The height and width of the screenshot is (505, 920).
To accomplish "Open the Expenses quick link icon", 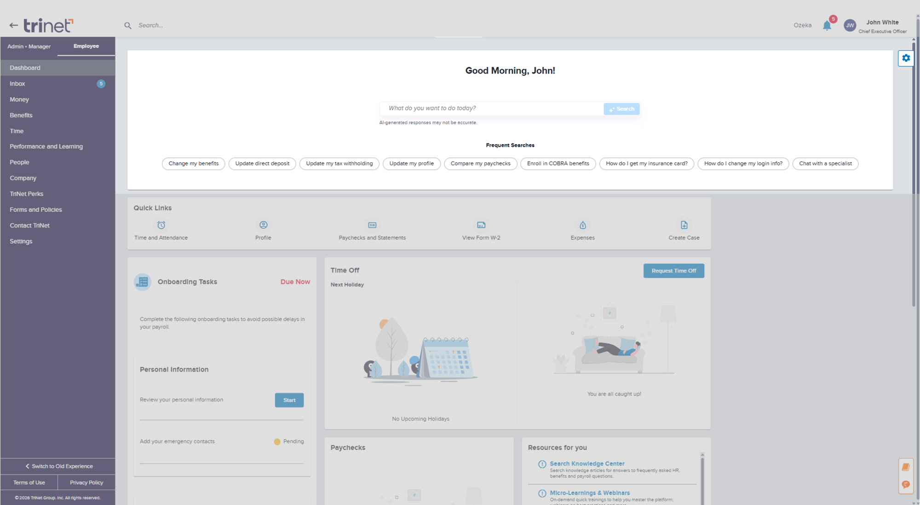I will click(x=583, y=225).
